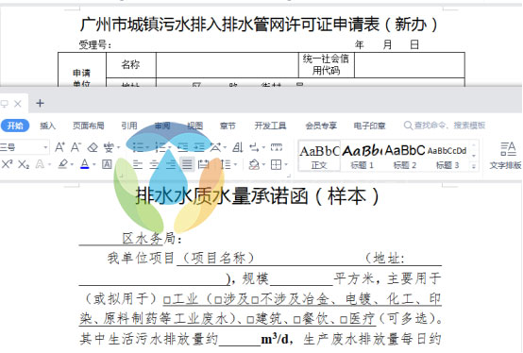
Task: Expand the borders dropdown arrow
Action: pos(285,164)
